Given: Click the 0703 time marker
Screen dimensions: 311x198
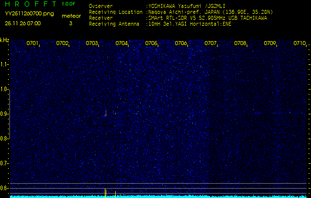Looking at the screenshot, I should (91, 43).
